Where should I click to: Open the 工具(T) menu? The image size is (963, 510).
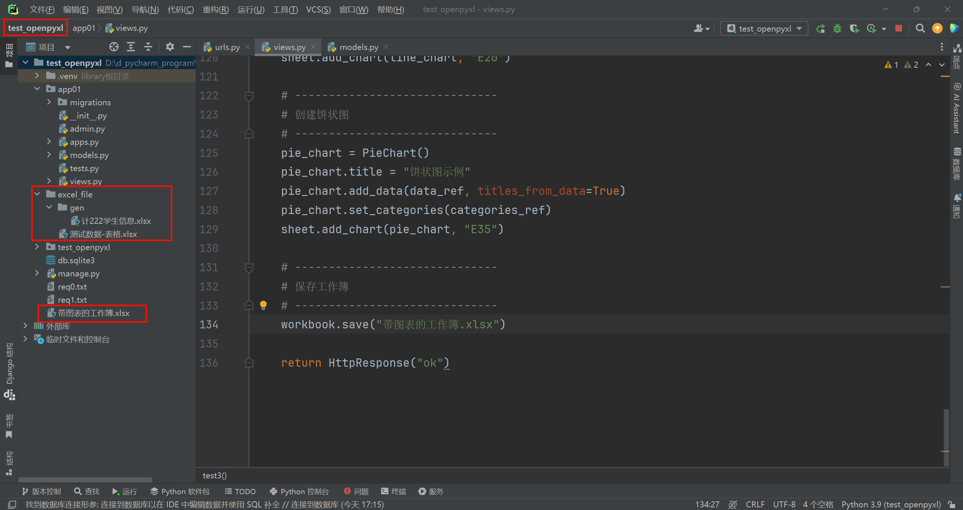pyautogui.click(x=285, y=9)
